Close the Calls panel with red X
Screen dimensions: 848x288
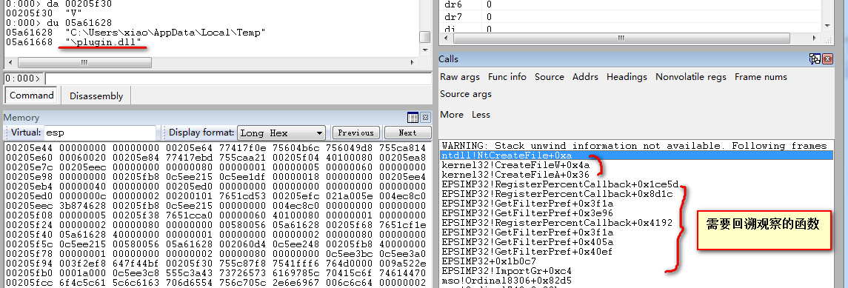[x=827, y=59]
